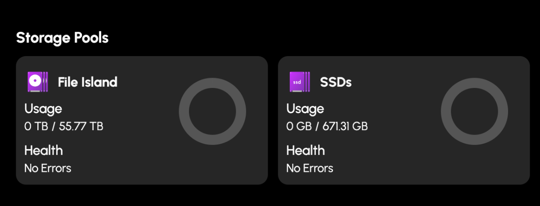Image resolution: width=540 pixels, height=206 pixels.
Task: Click the Usage label in File Island
Action: pos(43,109)
